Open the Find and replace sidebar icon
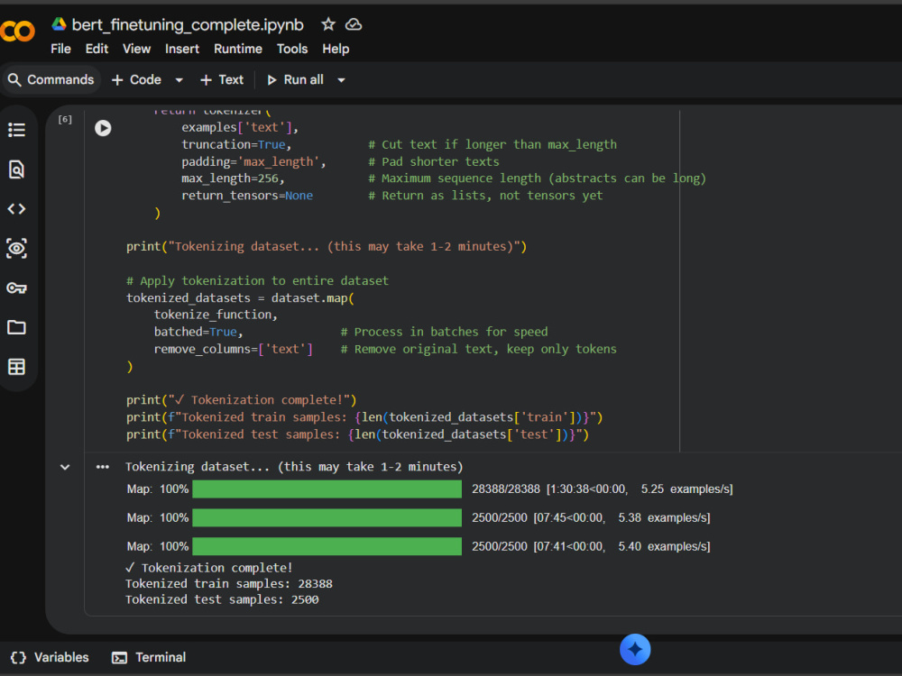Screen dimensions: 902x676 coord(16,169)
